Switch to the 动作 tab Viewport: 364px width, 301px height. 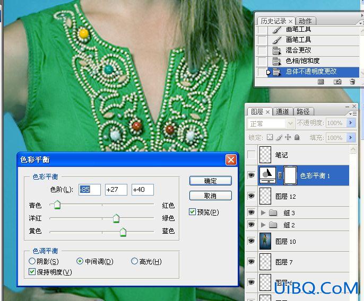pyautogui.click(x=305, y=21)
